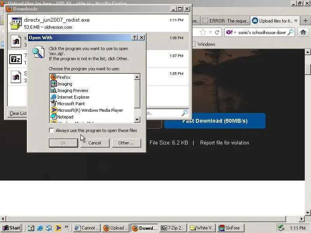Click the 7z file icon in Downloads
This screenshot has width=311, height=233.
(16, 59)
